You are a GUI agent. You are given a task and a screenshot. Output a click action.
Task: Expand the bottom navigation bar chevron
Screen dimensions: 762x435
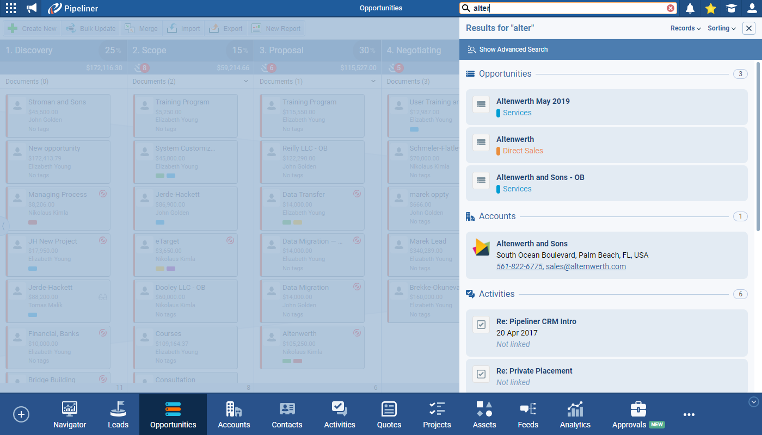coord(754,402)
